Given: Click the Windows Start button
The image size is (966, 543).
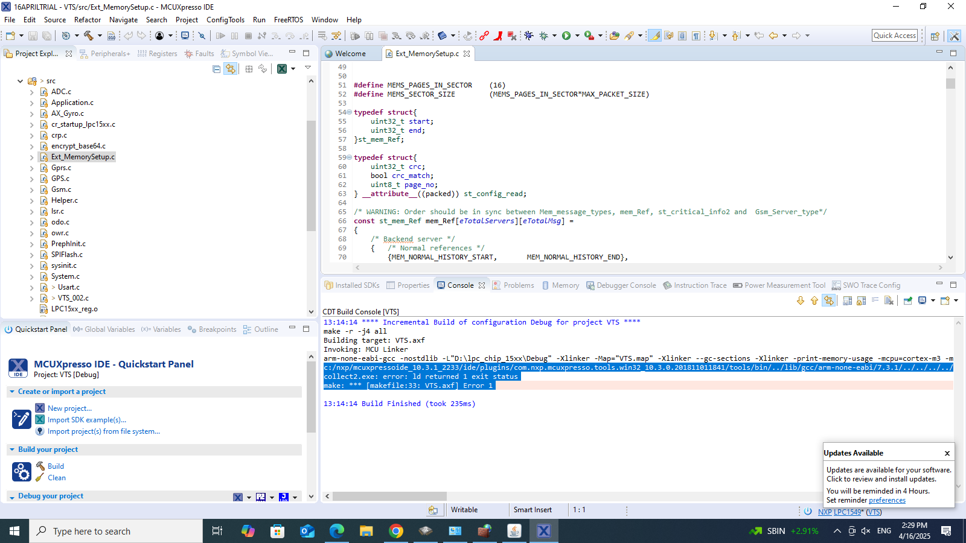Looking at the screenshot, I should point(14,531).
